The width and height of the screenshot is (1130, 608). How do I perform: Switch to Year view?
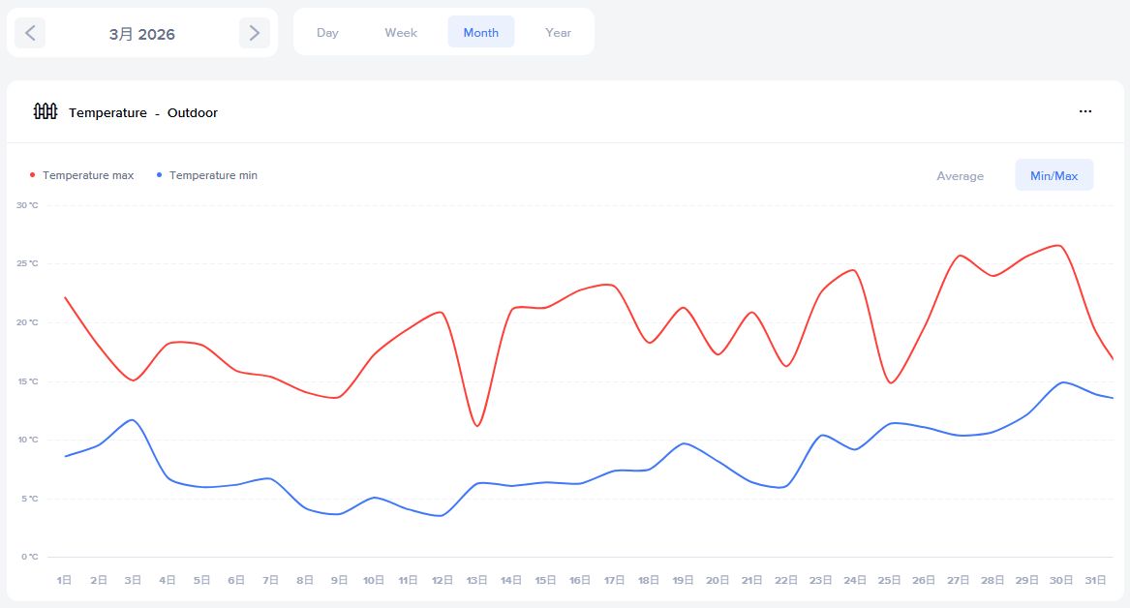(559, 33)
